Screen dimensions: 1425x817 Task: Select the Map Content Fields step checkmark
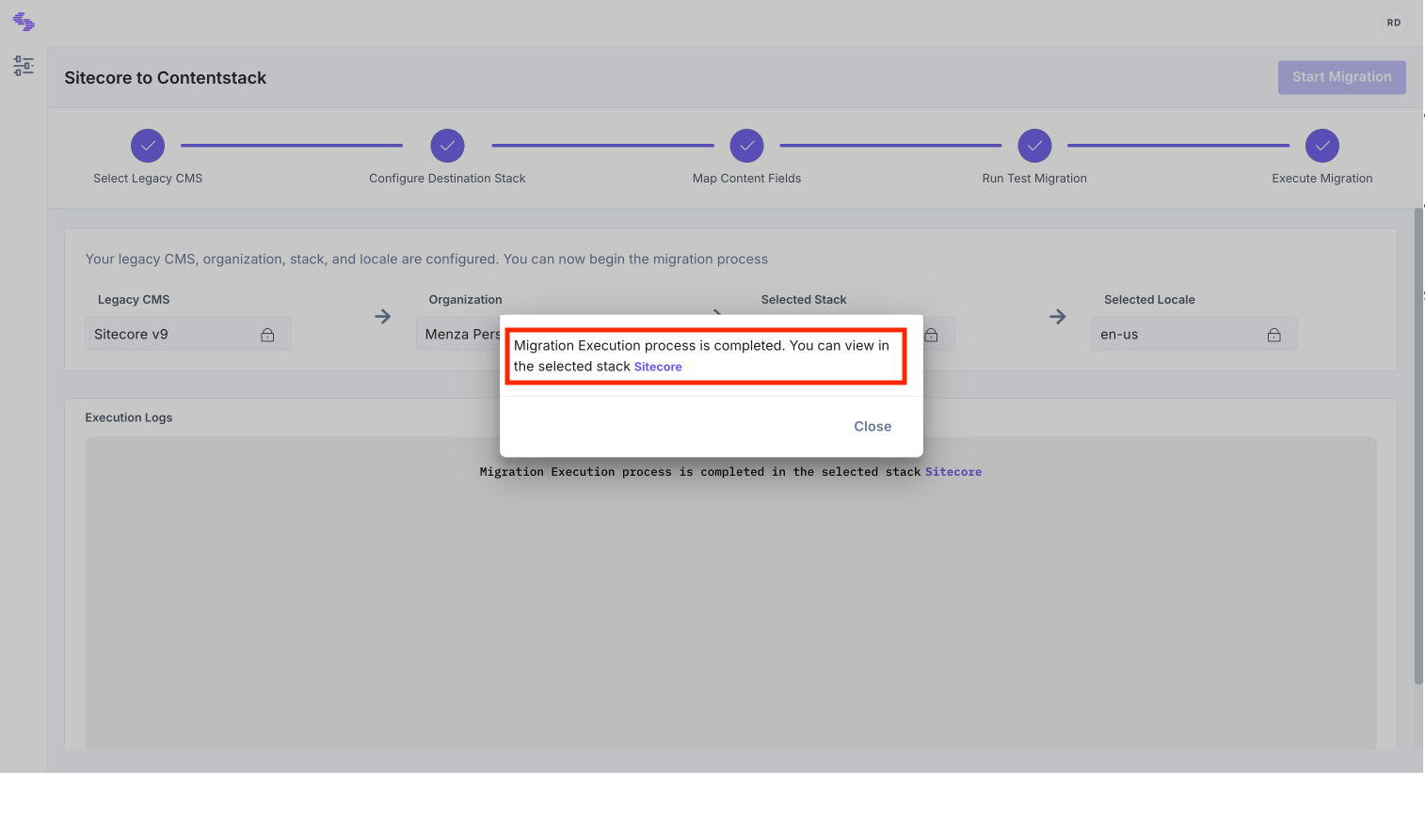point(746,146)
